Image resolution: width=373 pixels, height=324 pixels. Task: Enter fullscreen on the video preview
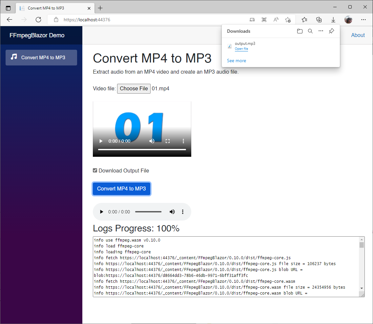(167, 141)
